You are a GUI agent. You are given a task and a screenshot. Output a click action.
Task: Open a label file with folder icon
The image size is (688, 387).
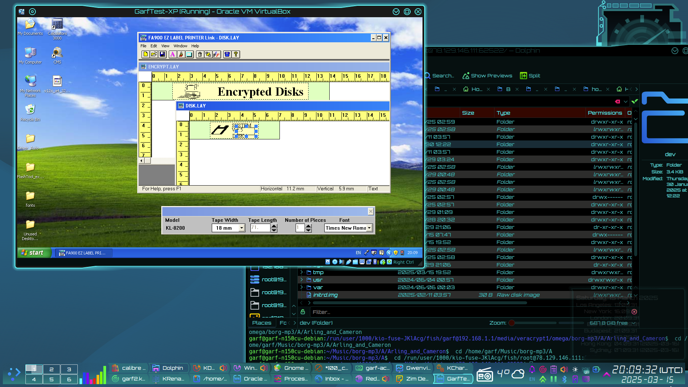(154, 54)
